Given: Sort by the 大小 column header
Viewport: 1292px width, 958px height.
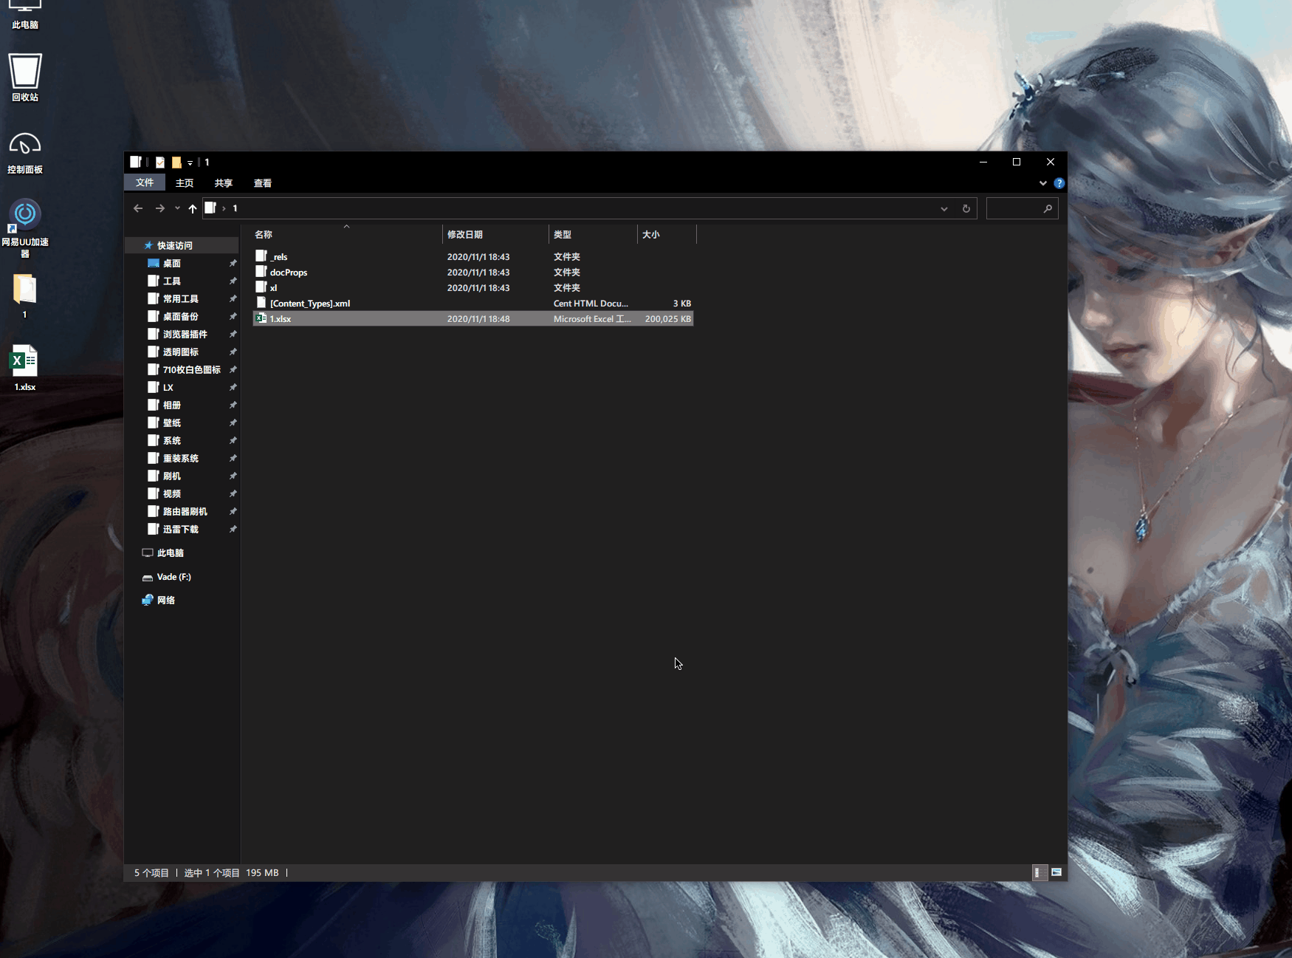Looking at the screenshot, I should pyautogui.click(x=667, y=234).
